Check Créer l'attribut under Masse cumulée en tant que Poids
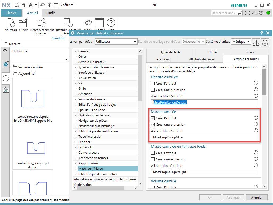 click(153, 153)
